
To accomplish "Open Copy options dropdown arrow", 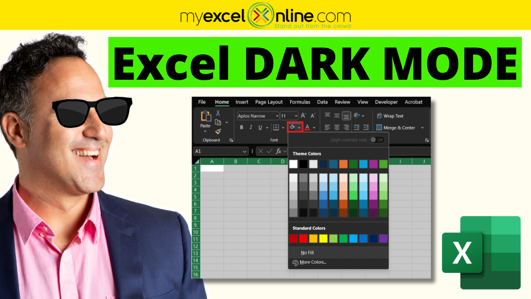I will click(227, 123).
